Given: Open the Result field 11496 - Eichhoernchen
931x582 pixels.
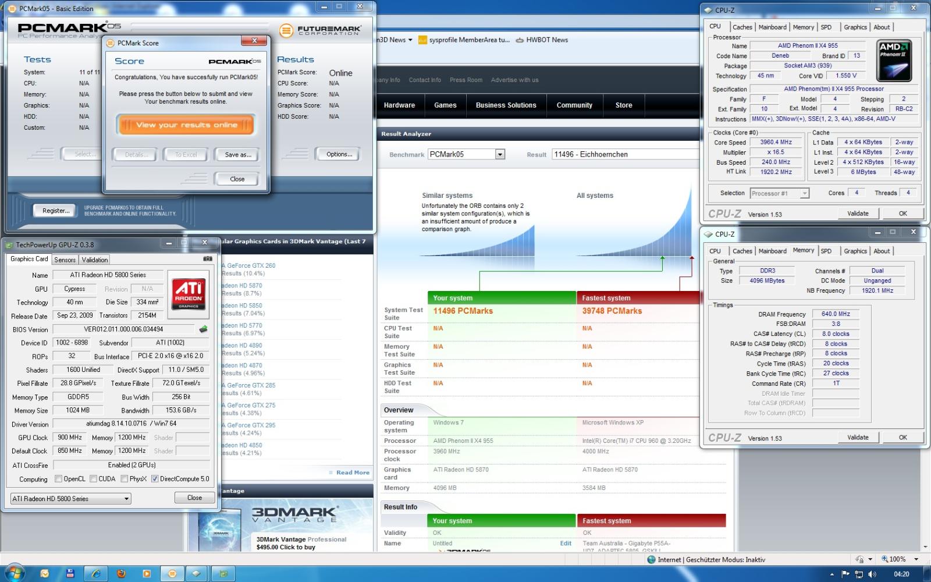Looking at the screenshot, I should (625, 154).
